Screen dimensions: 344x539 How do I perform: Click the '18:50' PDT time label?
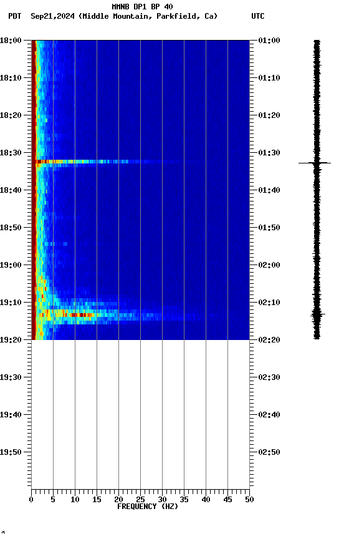(x=11, y=228)
